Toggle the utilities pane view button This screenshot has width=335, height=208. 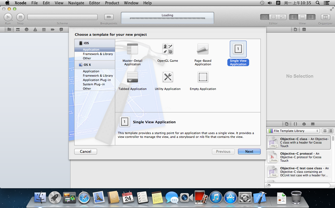(x=311, y=17)
